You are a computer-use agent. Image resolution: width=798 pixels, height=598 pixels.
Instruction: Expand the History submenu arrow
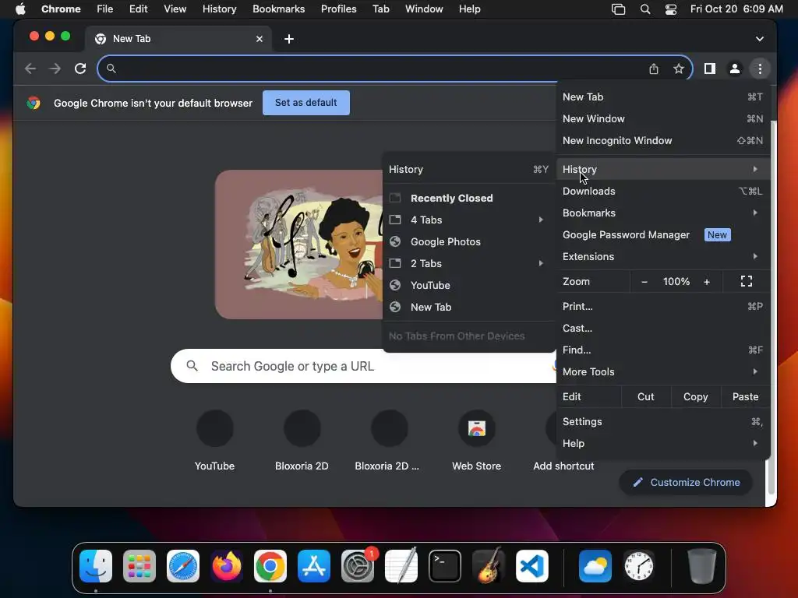(x=755, y=169)
